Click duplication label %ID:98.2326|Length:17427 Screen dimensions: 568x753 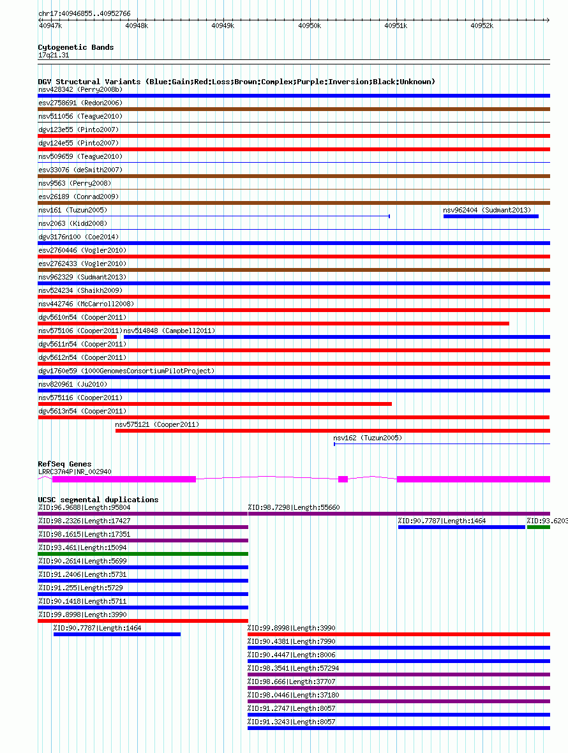84,521
